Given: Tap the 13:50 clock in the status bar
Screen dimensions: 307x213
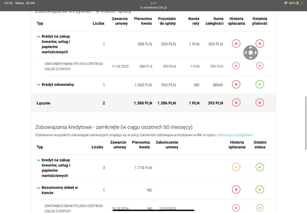Looking at the screenshot, I should (8, 3).
